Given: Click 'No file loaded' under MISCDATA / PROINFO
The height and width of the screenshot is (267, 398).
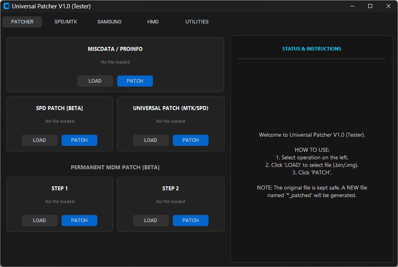Looking at the screenshot, I should pyautogui.click(x=115, y=62).
